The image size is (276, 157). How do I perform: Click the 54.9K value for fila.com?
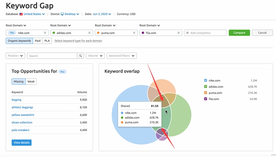(253, 99)
